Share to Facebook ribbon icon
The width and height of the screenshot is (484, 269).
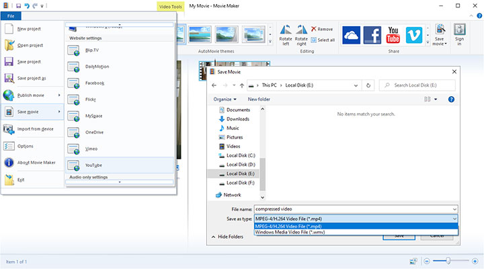pos(372,35)
